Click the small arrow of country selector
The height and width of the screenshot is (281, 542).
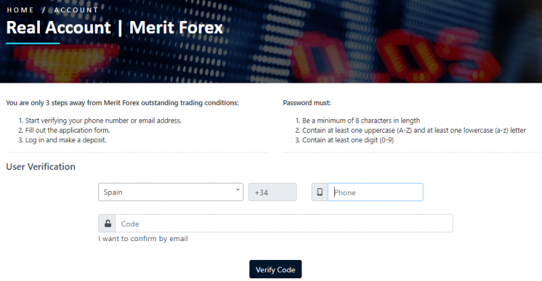click(x=238, y=190)
